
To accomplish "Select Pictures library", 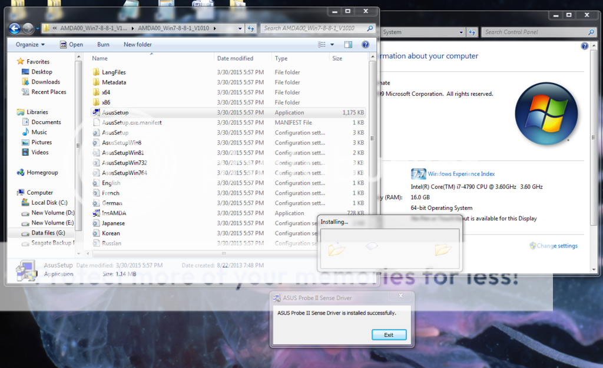I will [41, 142].
